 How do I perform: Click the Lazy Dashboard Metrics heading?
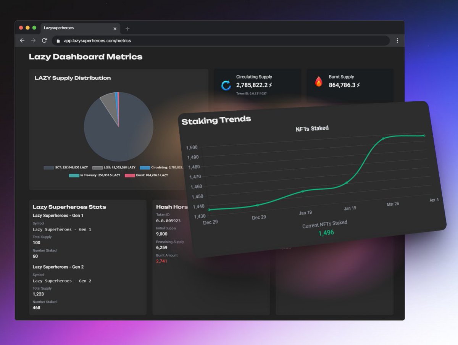tap(86, 57)
